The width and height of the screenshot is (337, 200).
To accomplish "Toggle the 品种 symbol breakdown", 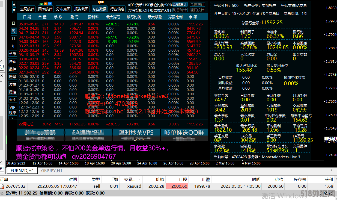I will point(13,69).
